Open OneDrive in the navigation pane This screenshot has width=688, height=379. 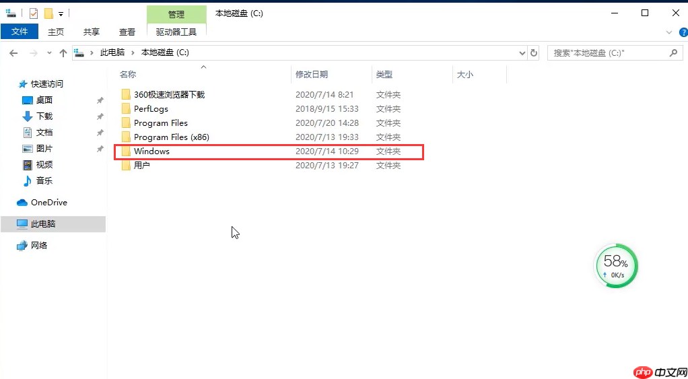coord(48,203)
